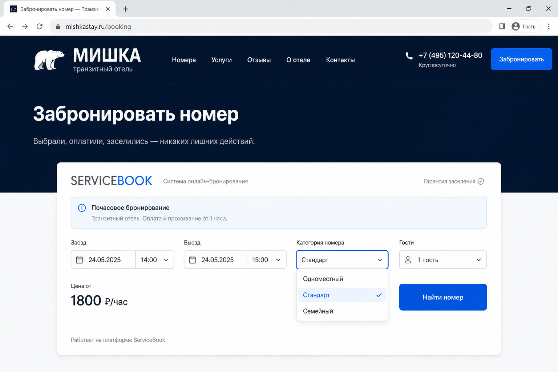Open a new browser tab with plus icon
The width and height of the screenshot is (558, 372).
click(126, 9)
